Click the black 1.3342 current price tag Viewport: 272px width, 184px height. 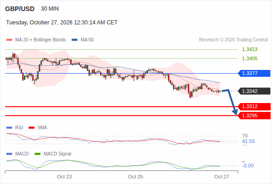254,91
